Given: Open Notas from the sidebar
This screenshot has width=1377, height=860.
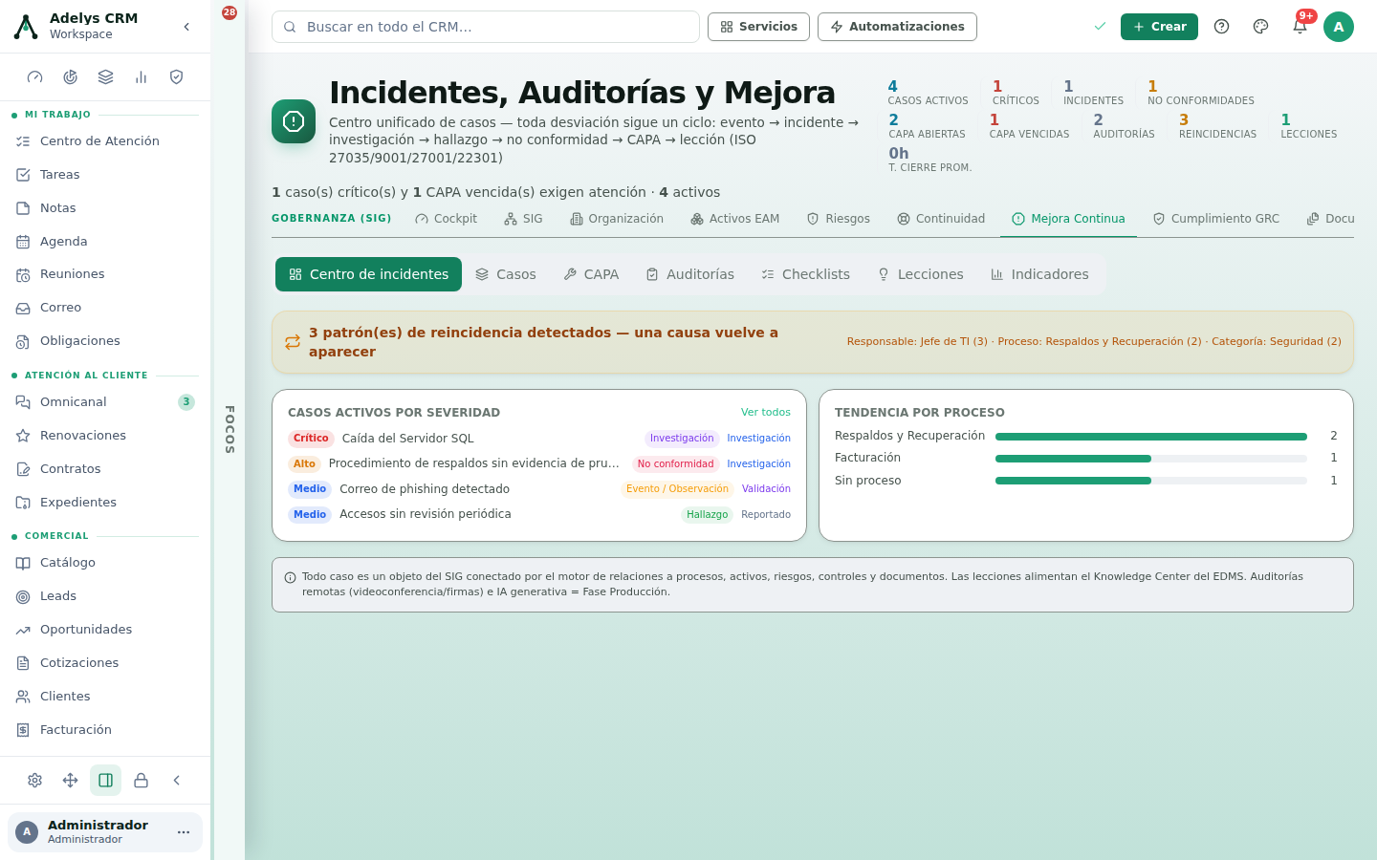Looking at the screenshot, I should click(105, 208).
